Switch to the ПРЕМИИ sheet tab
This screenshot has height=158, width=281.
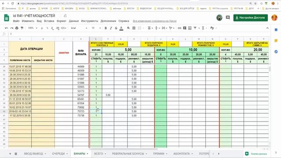coord(159,154)
